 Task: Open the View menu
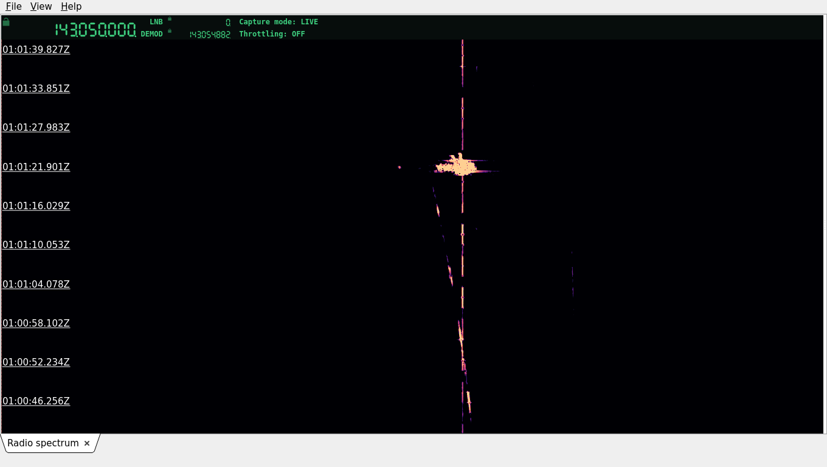click(41, 7)
